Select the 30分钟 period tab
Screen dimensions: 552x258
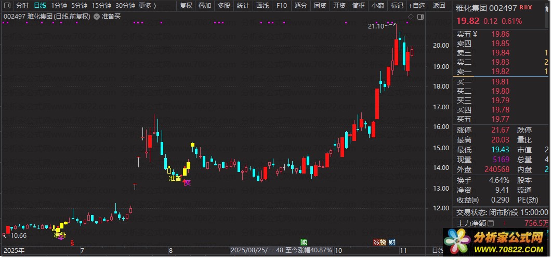pos(125,5)
